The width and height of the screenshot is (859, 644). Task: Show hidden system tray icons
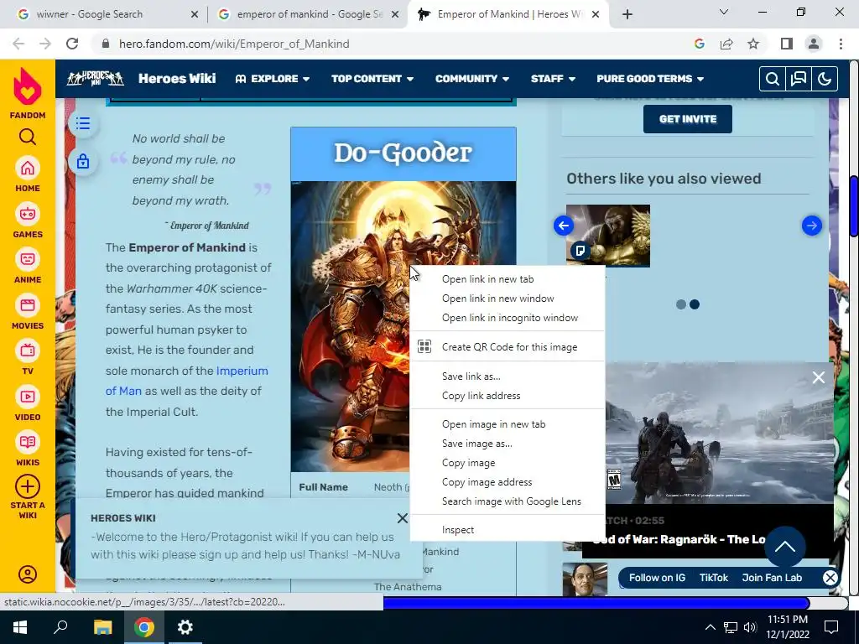[710, 627]
